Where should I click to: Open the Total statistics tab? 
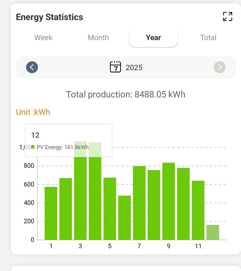[x=208, y=38]
